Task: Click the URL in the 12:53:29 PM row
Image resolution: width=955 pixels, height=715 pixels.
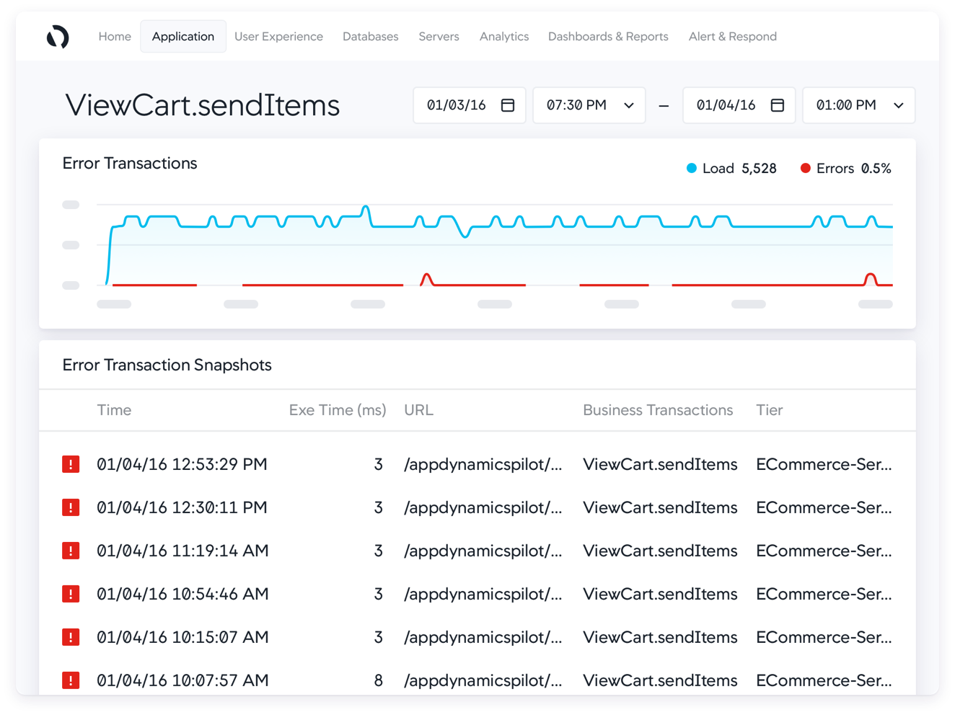Action: click(x=483, y=464)
